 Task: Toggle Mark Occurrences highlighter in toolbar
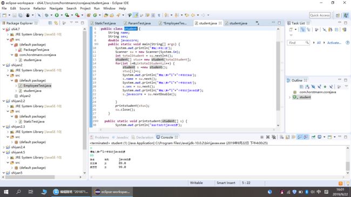click(136, 15)
